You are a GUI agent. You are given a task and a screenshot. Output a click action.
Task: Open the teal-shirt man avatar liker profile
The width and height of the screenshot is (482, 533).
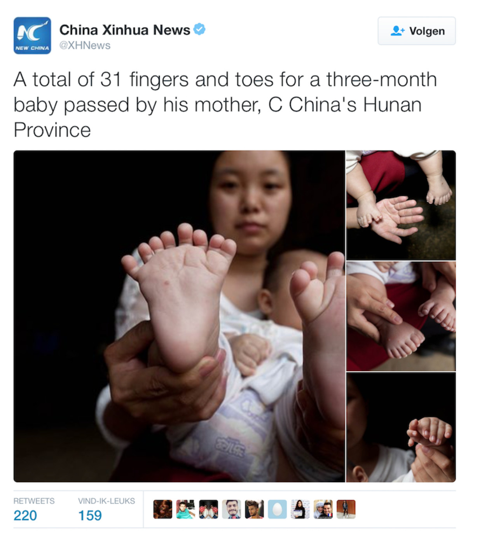pyautogui.click(x=185, y=509)
